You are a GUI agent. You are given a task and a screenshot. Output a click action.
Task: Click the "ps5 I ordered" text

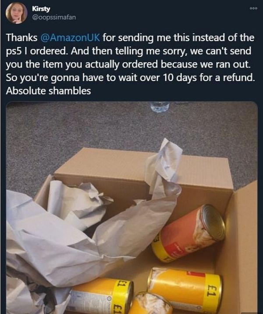[x=36, y=51]
